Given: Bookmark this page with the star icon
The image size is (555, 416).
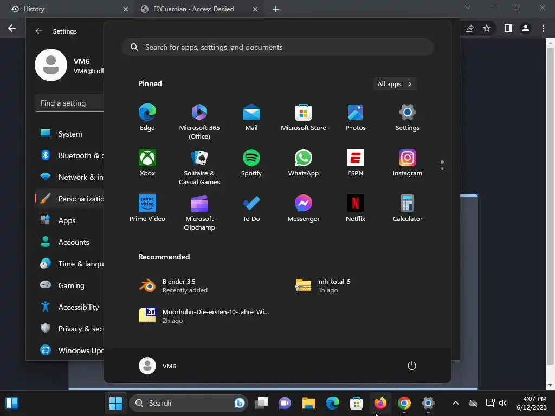Looking at the screenshot, I should [487, 28].
